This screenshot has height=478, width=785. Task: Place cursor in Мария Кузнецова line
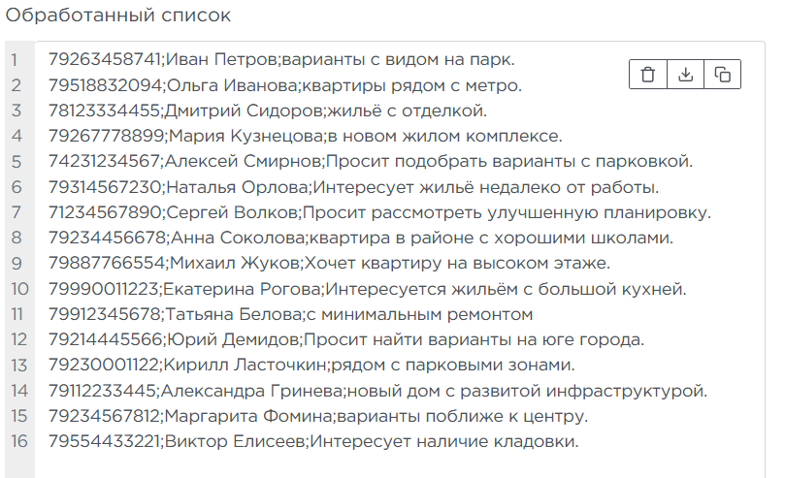pos(305,136)
